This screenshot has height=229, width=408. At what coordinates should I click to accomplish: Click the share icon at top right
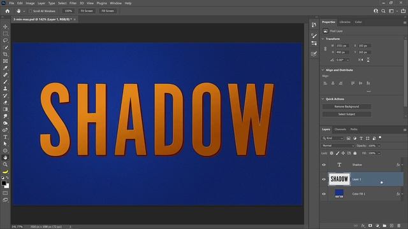click(x=403, y=11)
